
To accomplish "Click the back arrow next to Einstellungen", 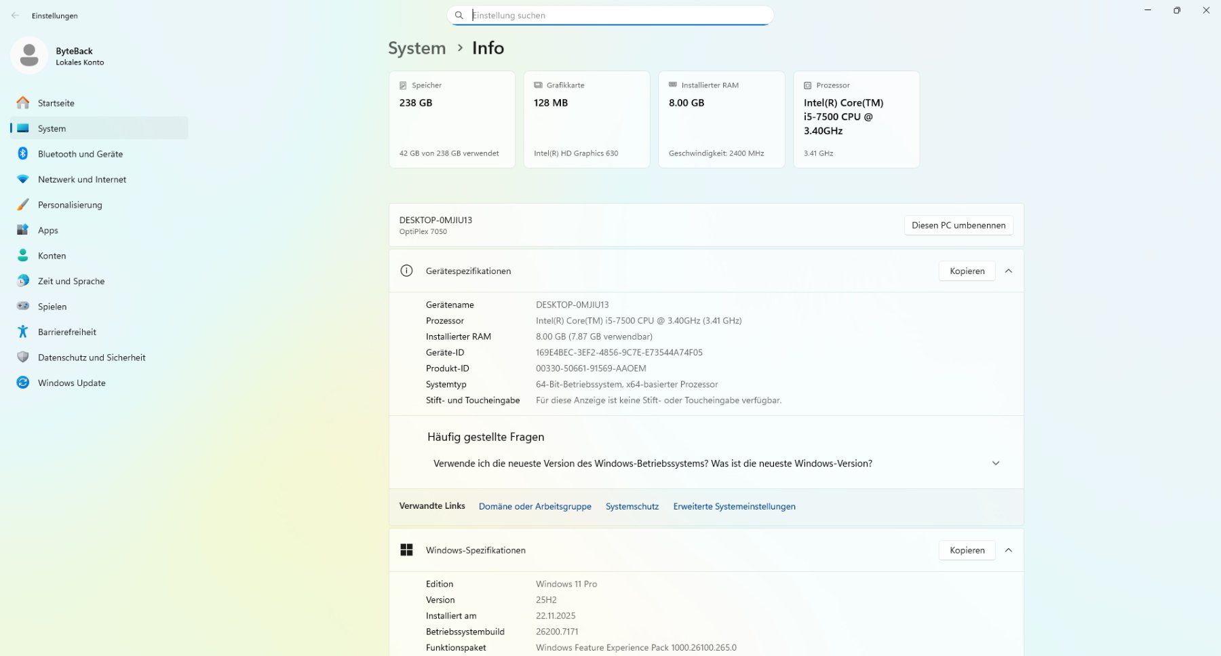I will (x=15, y=15).
